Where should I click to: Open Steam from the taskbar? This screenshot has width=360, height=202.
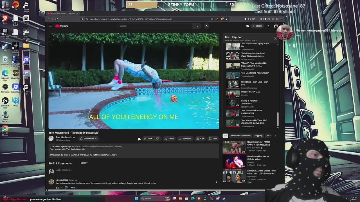click(x=224, y=199)
